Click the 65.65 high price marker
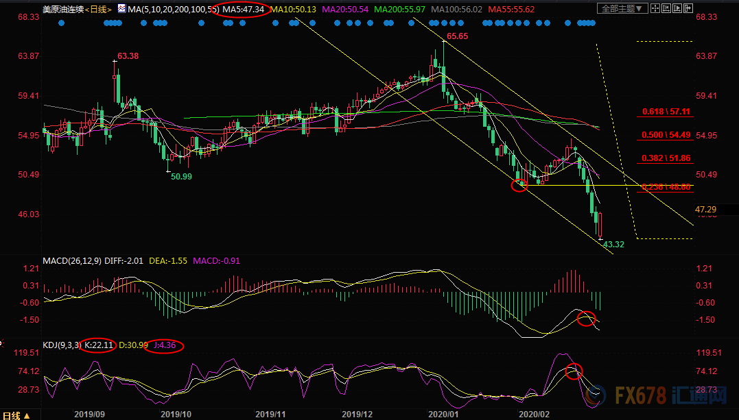The height and width of the screenshot is (420, 739). 458,36
